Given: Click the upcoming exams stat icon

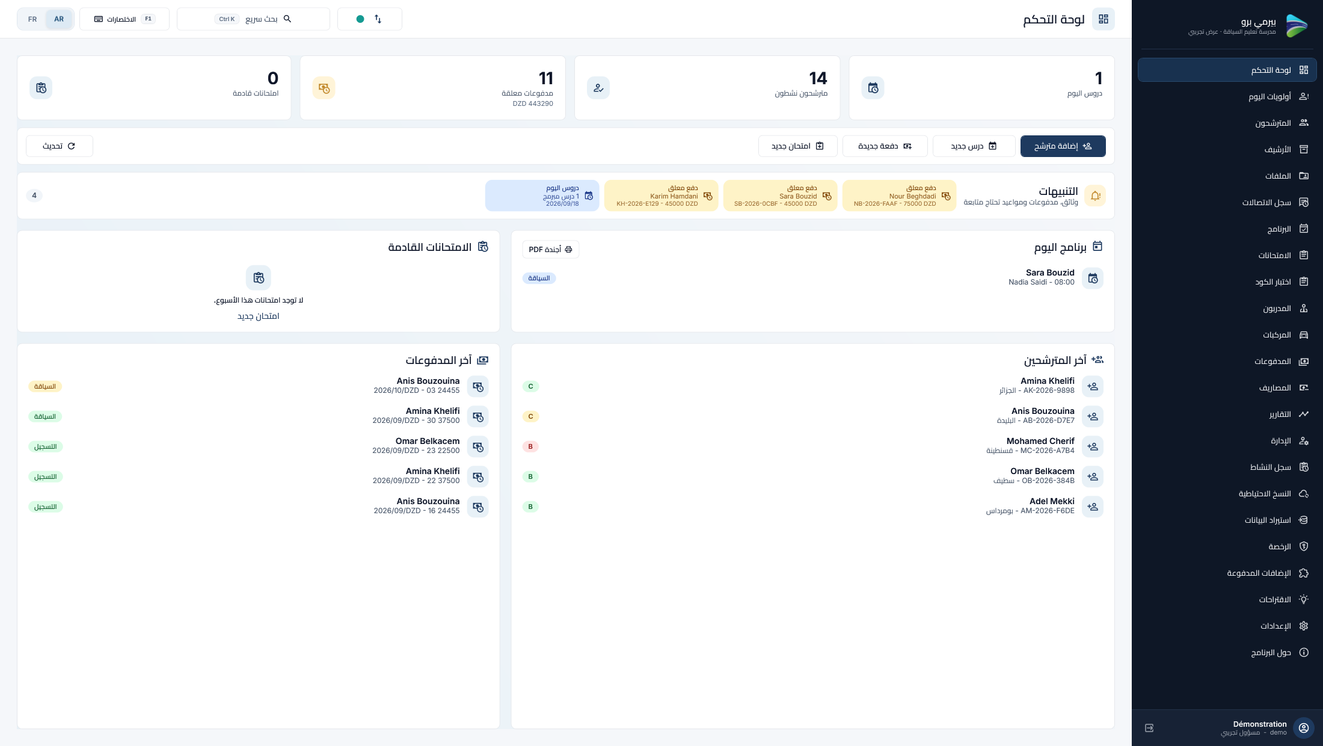Looking at the screenshot, I should click(41, 88).
